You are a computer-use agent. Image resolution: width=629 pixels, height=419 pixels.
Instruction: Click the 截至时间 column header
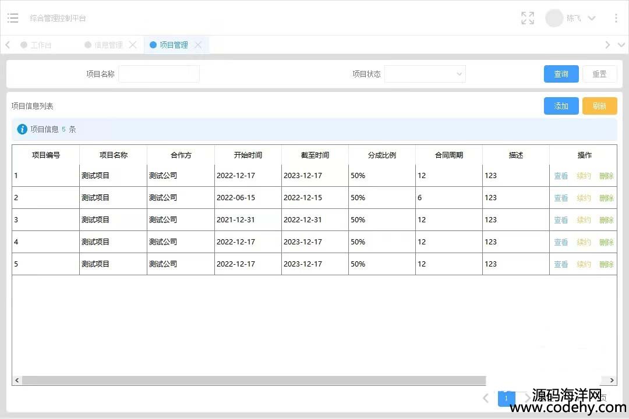click(315, 155)
